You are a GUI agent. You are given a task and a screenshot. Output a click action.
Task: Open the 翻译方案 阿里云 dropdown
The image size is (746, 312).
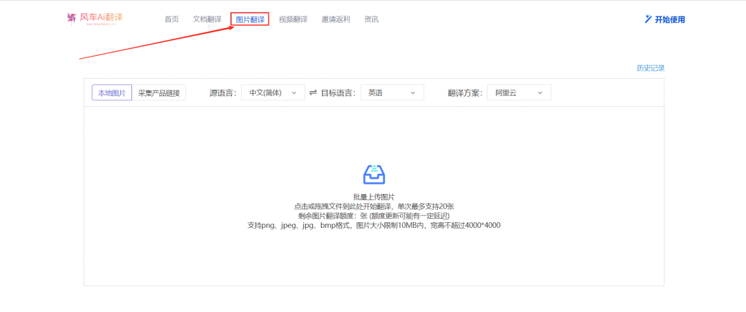point(519,92)
